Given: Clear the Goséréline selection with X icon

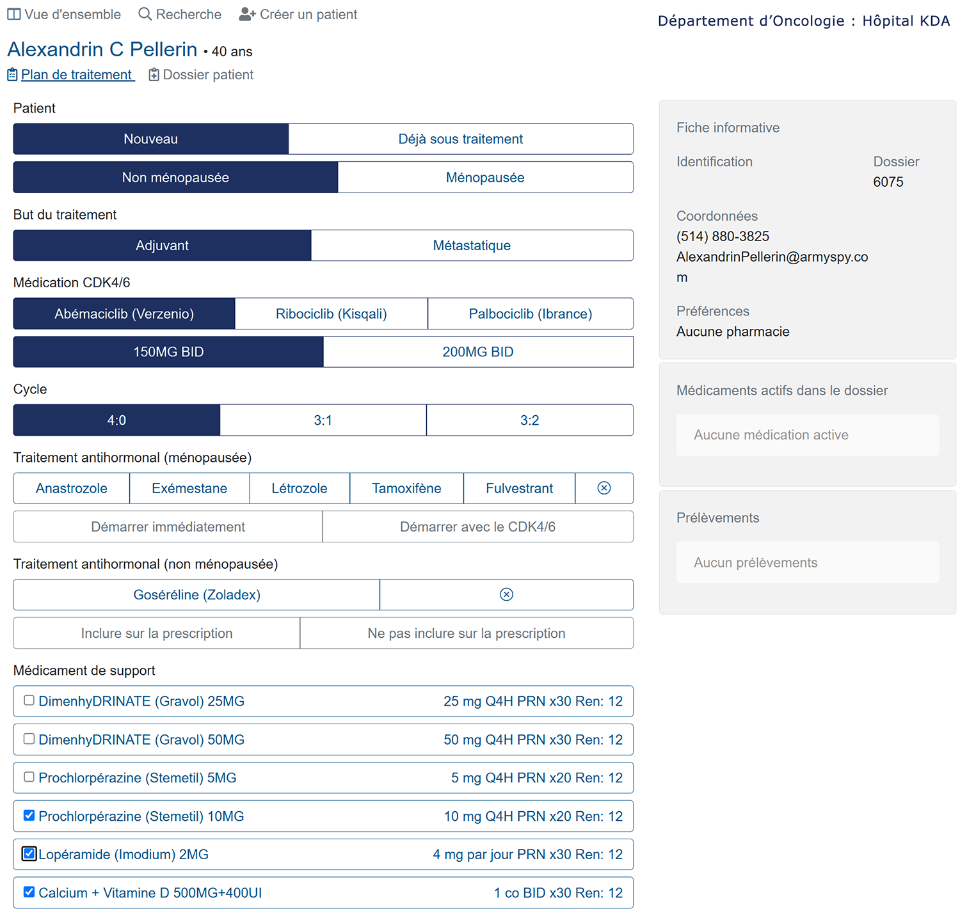Looking at the screenshot, I should 506,595.
